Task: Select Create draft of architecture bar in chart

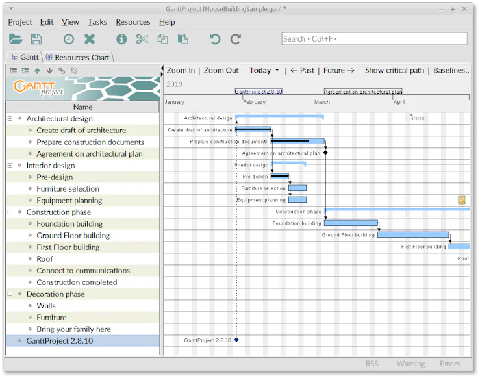Action: pyautogui.click(x=253, y=130)
